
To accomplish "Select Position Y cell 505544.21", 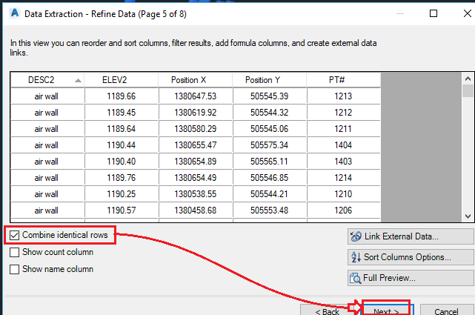I will coord(269,194).
